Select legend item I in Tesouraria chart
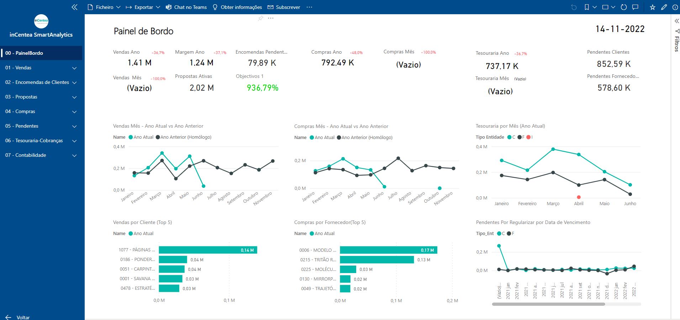Screen dimensions: 680x320 tap(529, 137)
